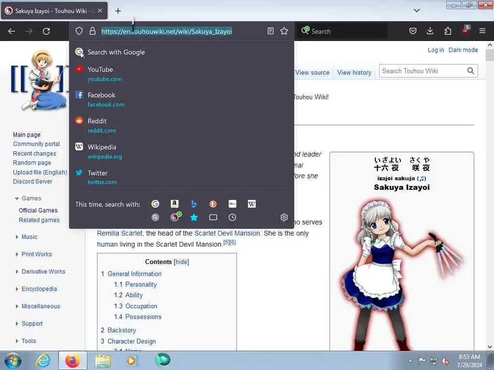Open Windows Explorer folder taskbar icon
The height and width of the screenshot is (370, 494).
tap(103, 361)
